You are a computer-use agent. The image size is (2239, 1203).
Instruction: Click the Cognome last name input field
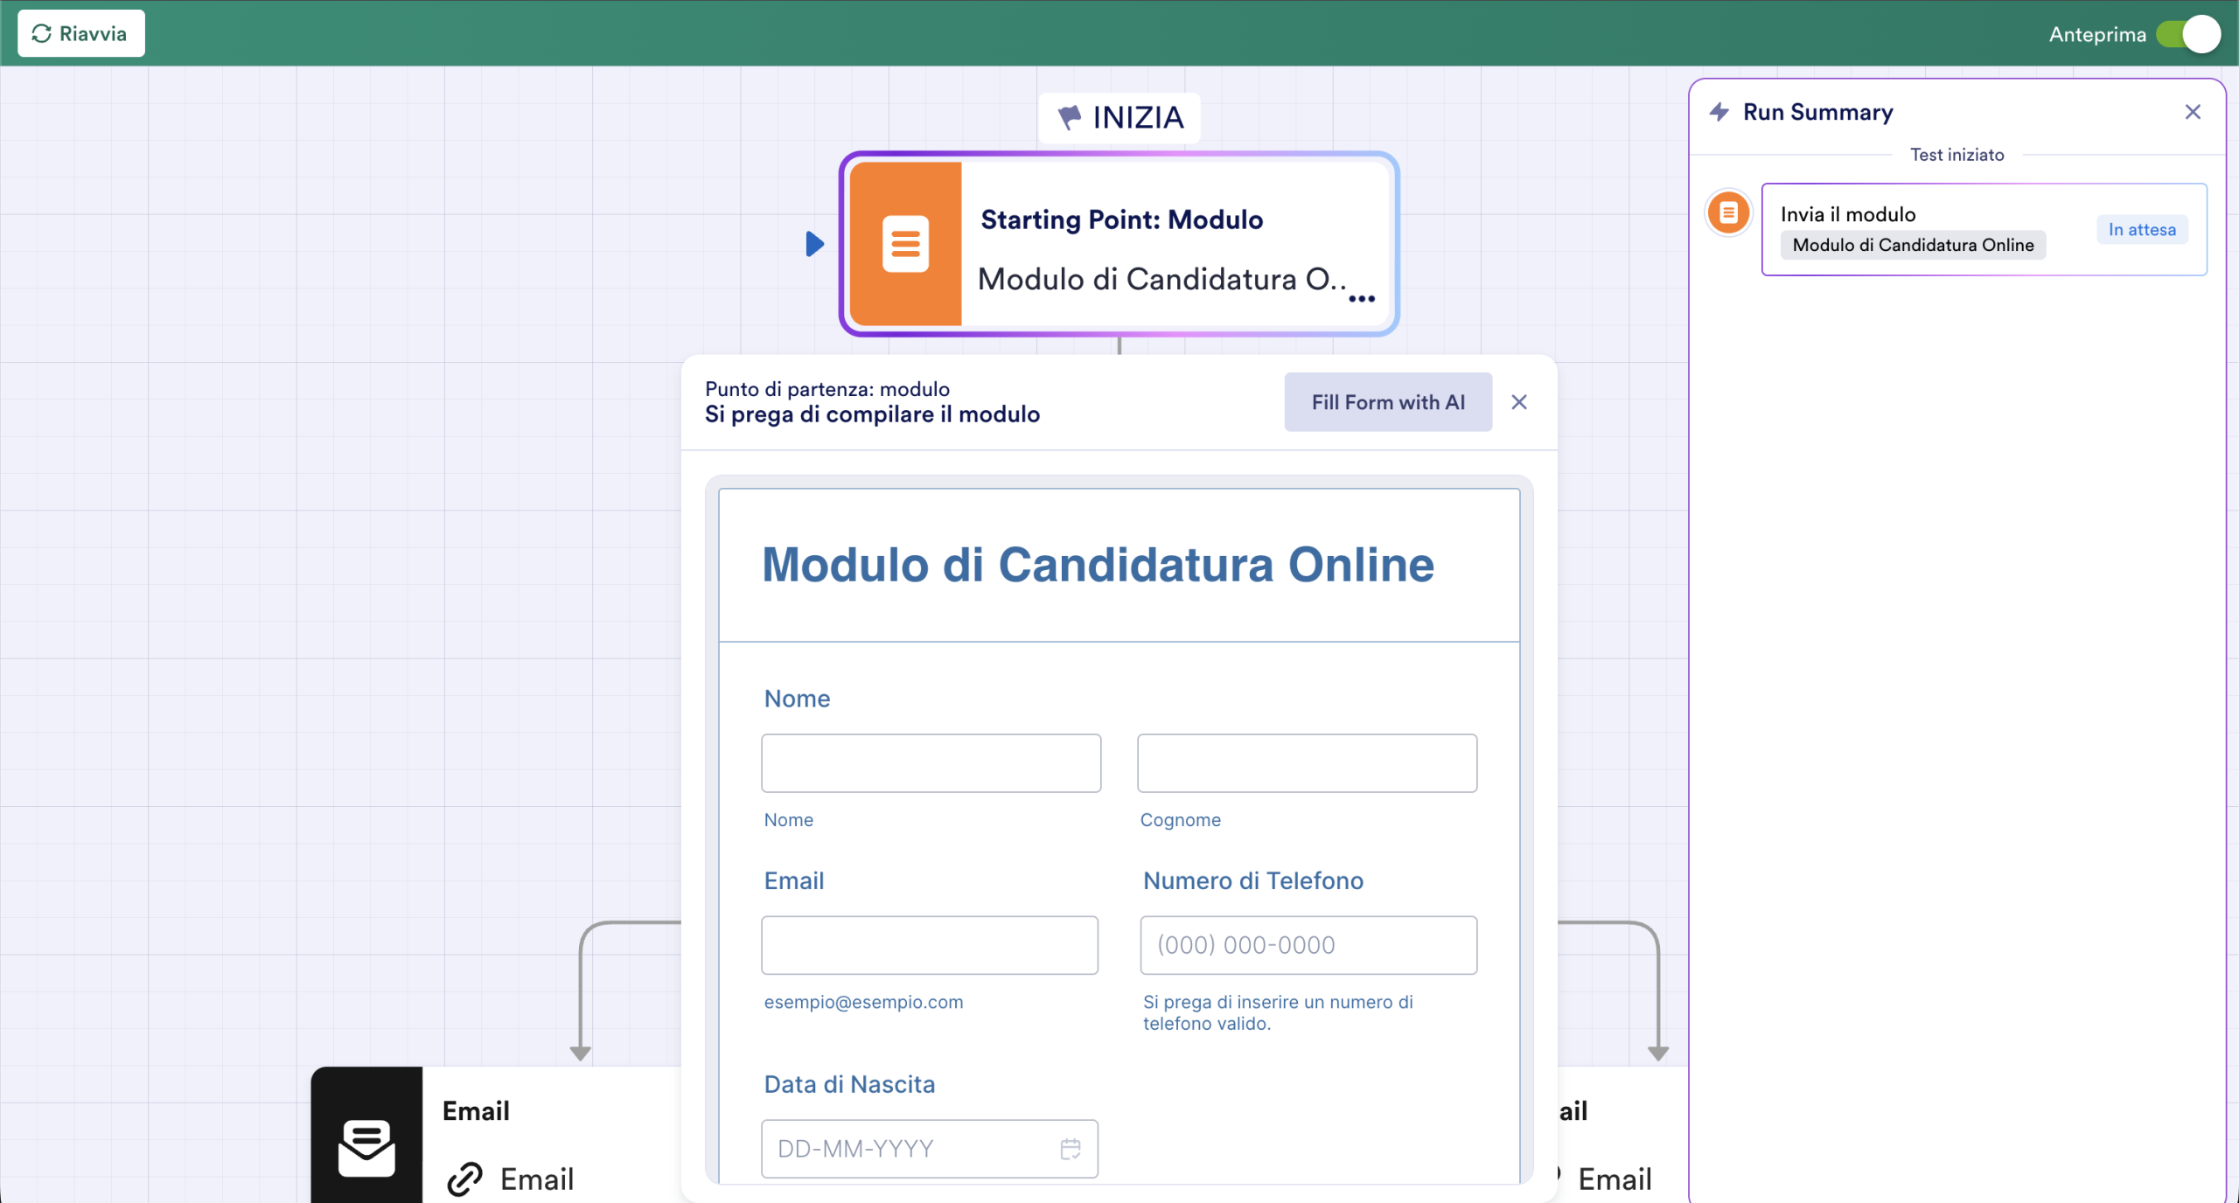tap(1307, 763)
